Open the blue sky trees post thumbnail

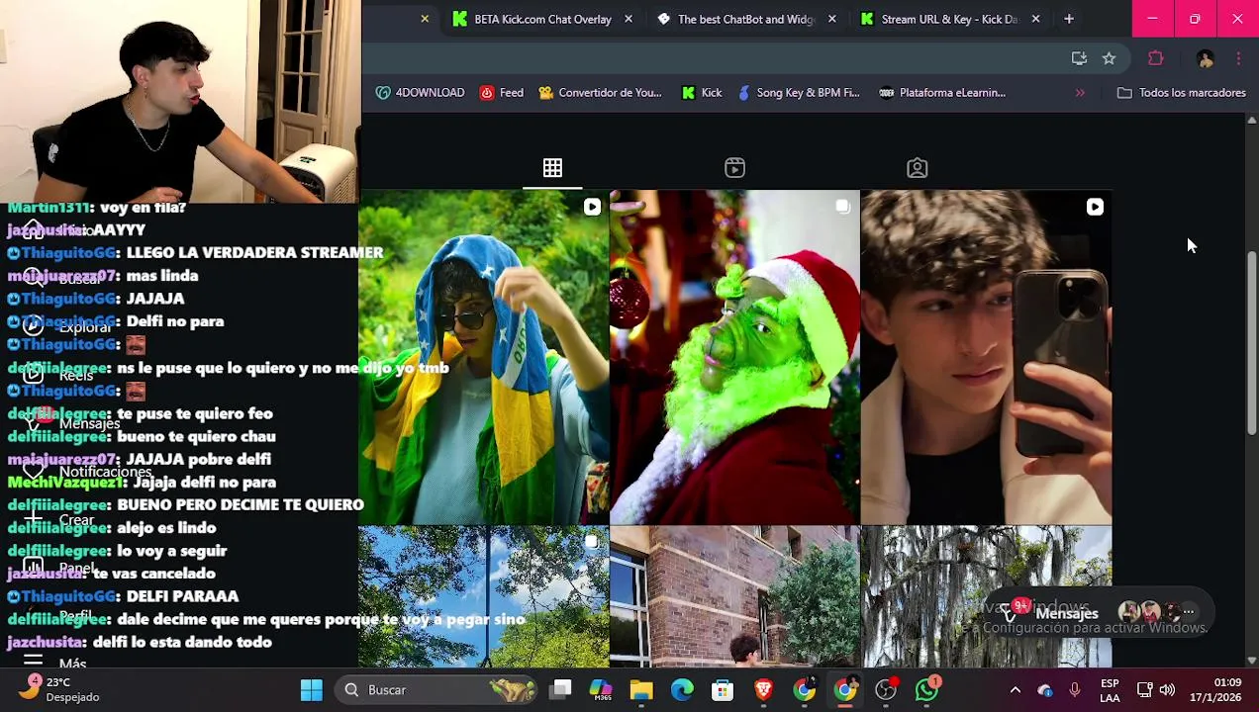[485, 596]
